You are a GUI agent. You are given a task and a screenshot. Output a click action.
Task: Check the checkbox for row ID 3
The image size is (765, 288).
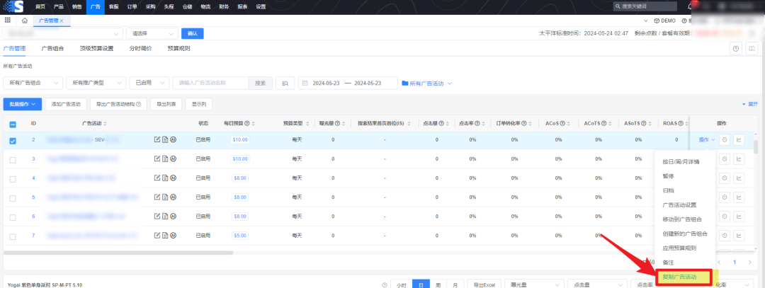[13, 160]
